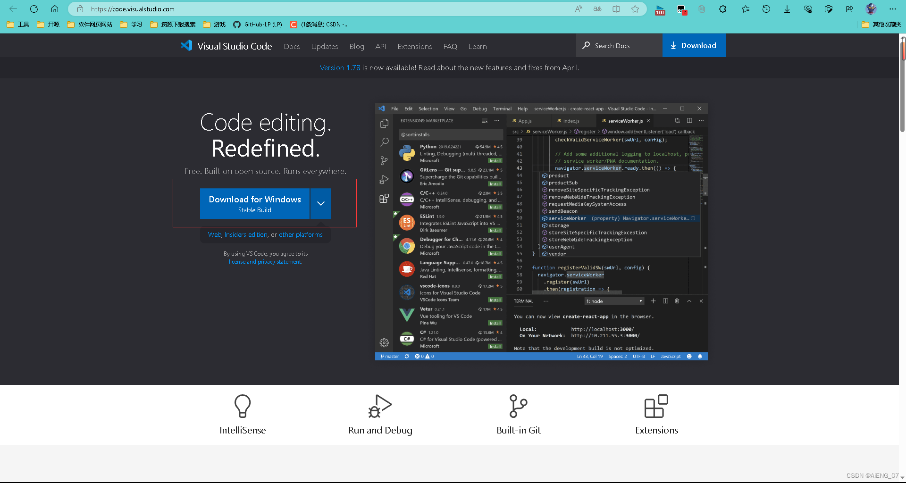Go back with the browser back arrow

(x=13, y=9)
